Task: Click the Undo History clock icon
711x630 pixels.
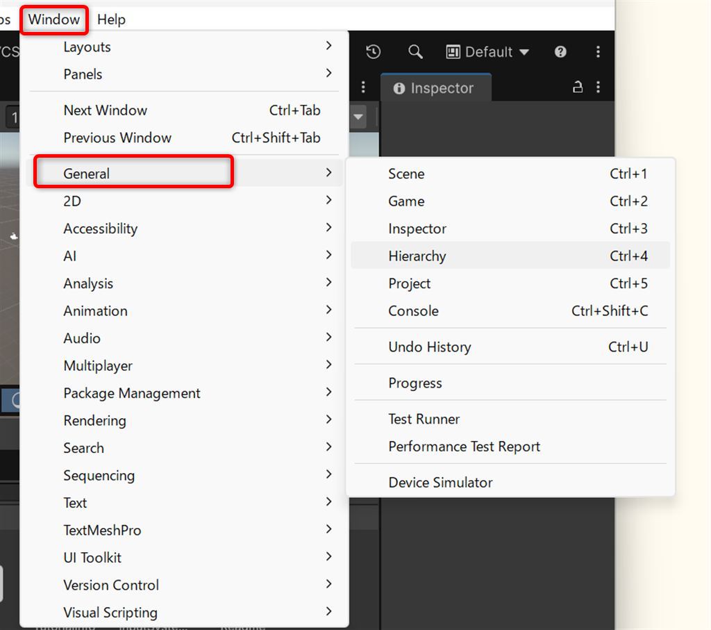Action: tap(374, 52)
